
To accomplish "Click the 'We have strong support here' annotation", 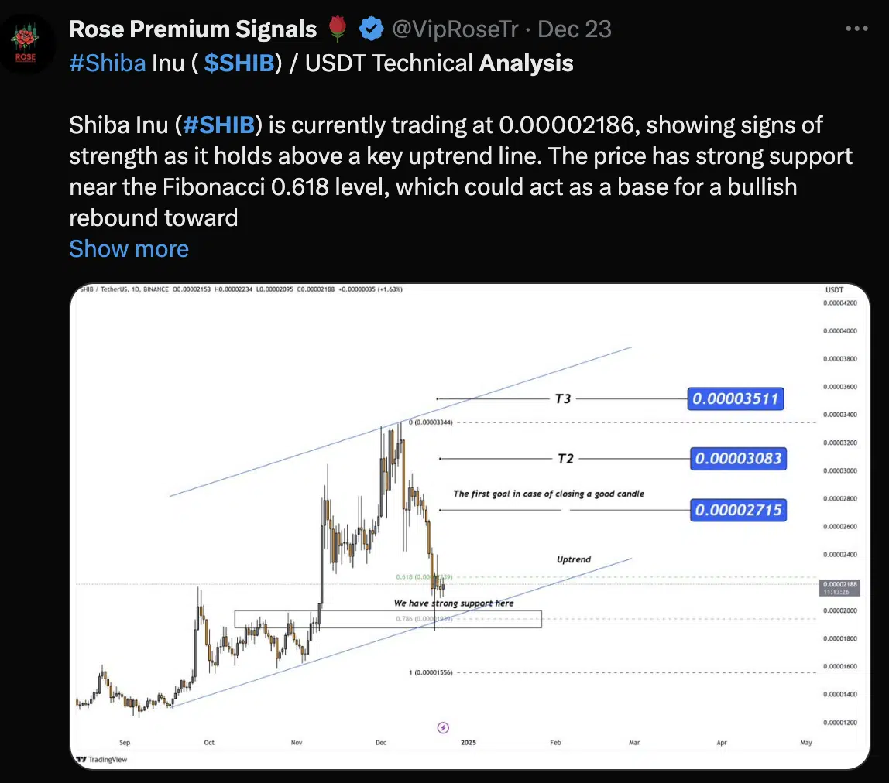I will (x=453, y=603).
